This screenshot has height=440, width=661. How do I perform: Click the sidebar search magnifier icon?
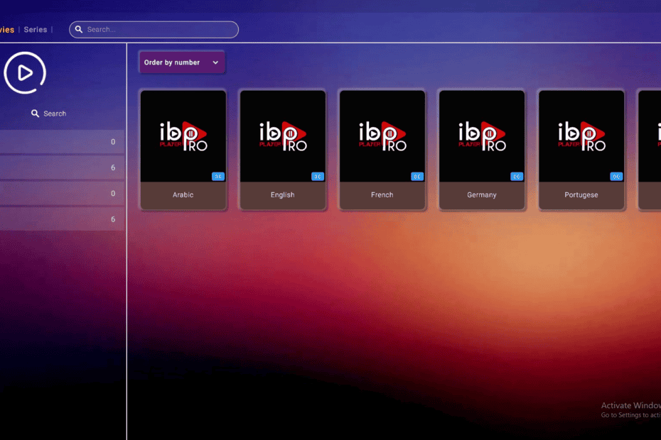(35, 114)
